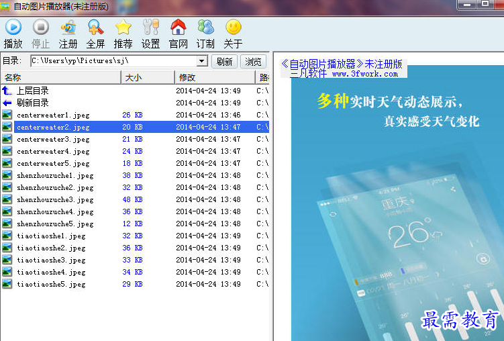
Task: Open the 设置 settings tools icon
Action: pyautogui.click(x=150, y=28)
